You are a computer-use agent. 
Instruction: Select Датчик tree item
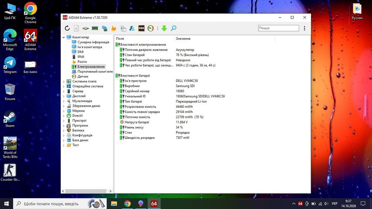[83, 76]
